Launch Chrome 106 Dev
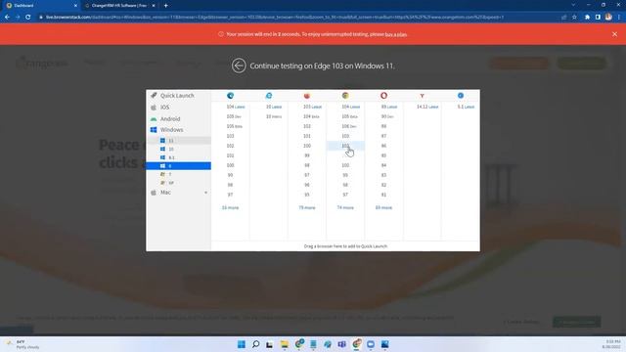626x352 pixels. click(348, 126)
